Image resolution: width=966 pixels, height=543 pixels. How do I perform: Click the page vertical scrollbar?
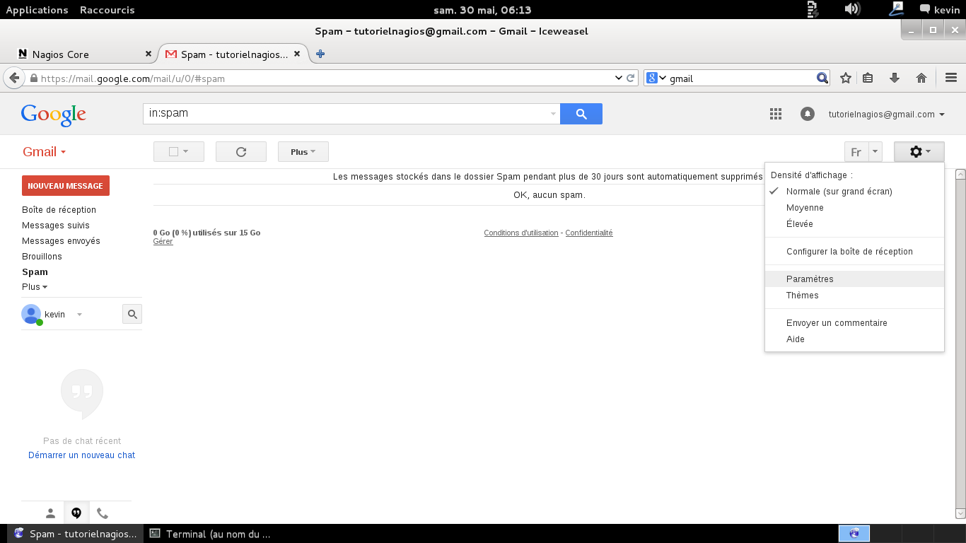[960, 344]
